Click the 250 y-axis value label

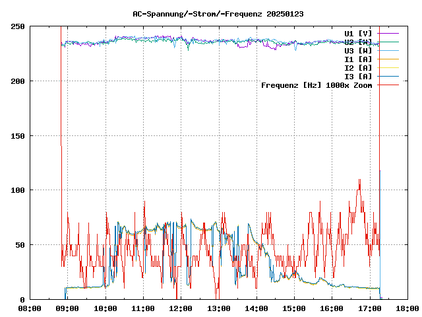coord(18,26)
